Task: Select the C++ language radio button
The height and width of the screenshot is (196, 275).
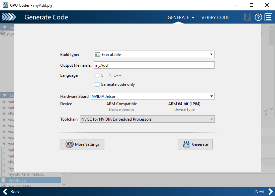Action: coord(110,75)
